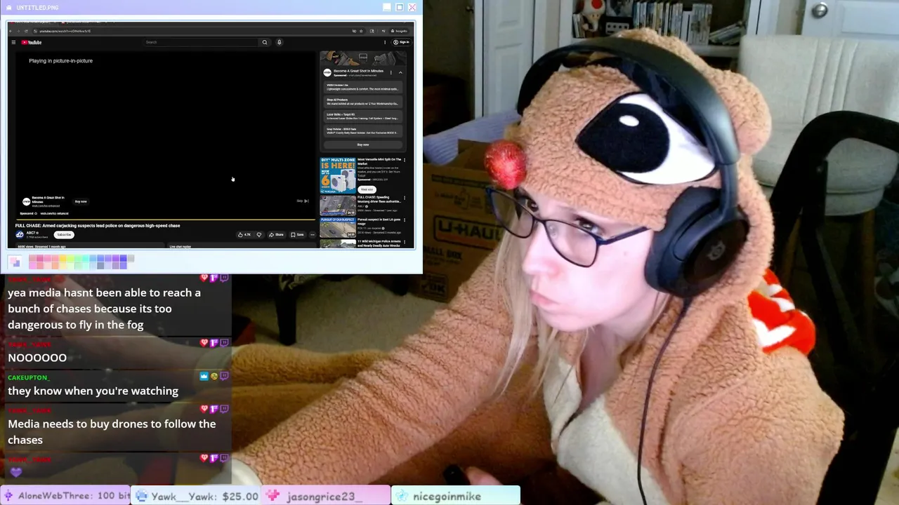Click the FULL CHASE Armed carjacking video title

(x=98, y=226)
